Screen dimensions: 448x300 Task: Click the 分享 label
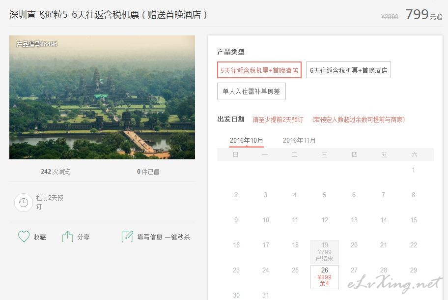pos(84,237)
